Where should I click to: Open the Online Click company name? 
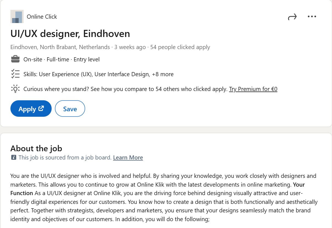42,17
